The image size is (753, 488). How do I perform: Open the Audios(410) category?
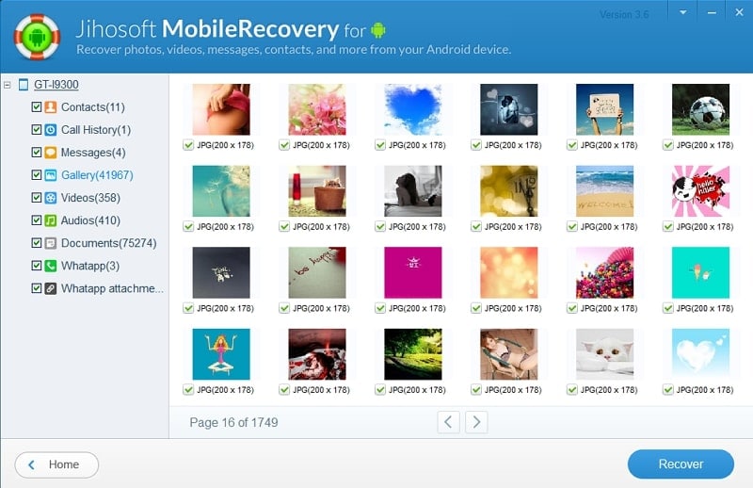[90, 220]
